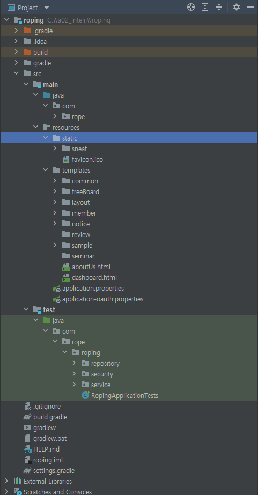
Task: Click the Select Opened File crosshair icon
Action: tap(191, 7)
